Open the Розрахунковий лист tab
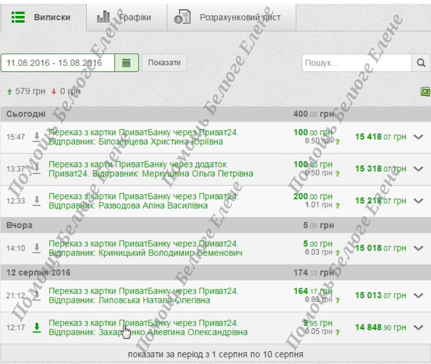Image resolution: width=431 pixels, height=364 pixels. (231, 17)
